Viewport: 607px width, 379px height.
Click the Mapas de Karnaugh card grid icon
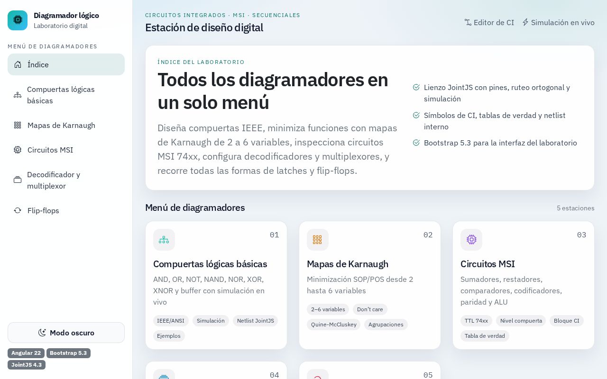tap(318, 240)
